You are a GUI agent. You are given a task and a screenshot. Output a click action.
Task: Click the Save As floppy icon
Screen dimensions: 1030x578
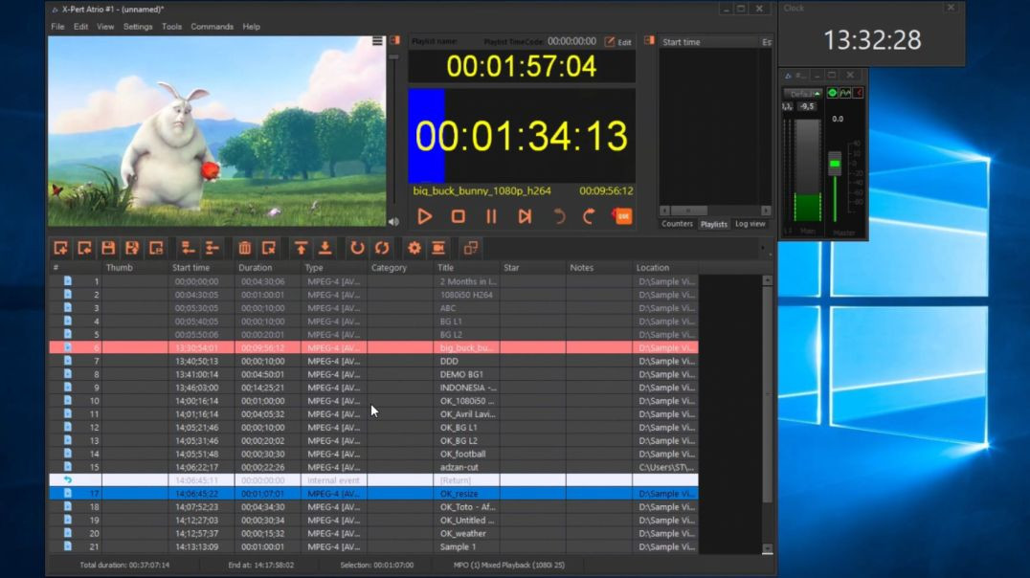[x=132, y=248]
